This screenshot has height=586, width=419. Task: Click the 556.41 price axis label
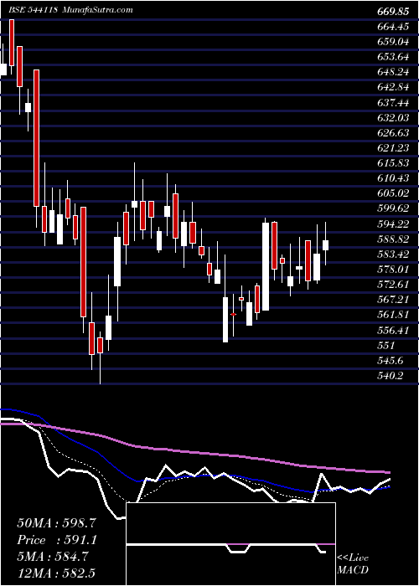click(x=393, y=330)
